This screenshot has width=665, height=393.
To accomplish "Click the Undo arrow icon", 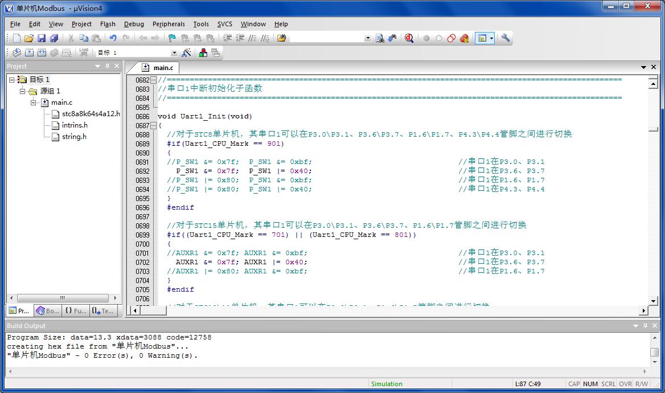I will coord(113,38).
